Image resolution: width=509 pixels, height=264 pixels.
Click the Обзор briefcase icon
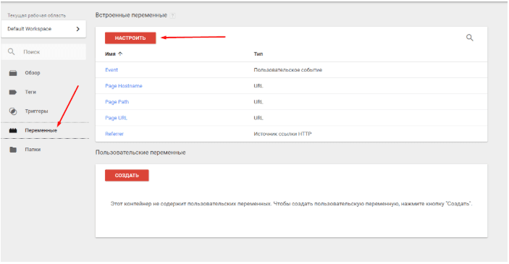coord(13,73)
